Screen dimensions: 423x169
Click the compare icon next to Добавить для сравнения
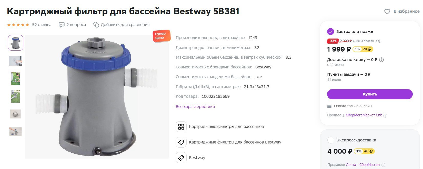tap(96, 25)
